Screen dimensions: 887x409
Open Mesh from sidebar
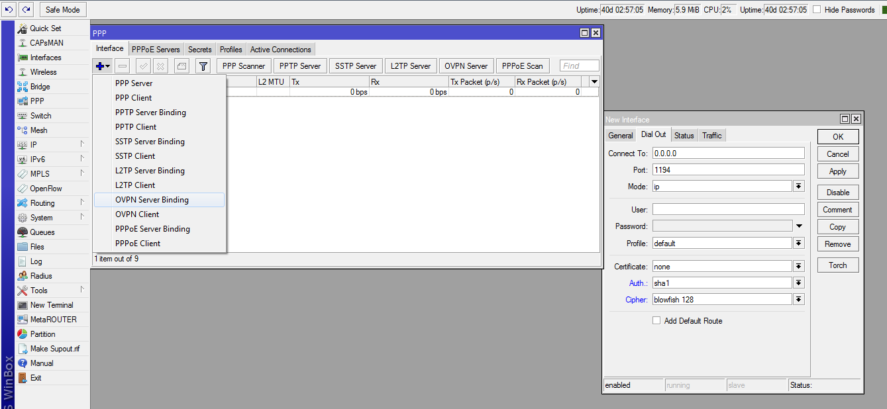tap(38, 130)
